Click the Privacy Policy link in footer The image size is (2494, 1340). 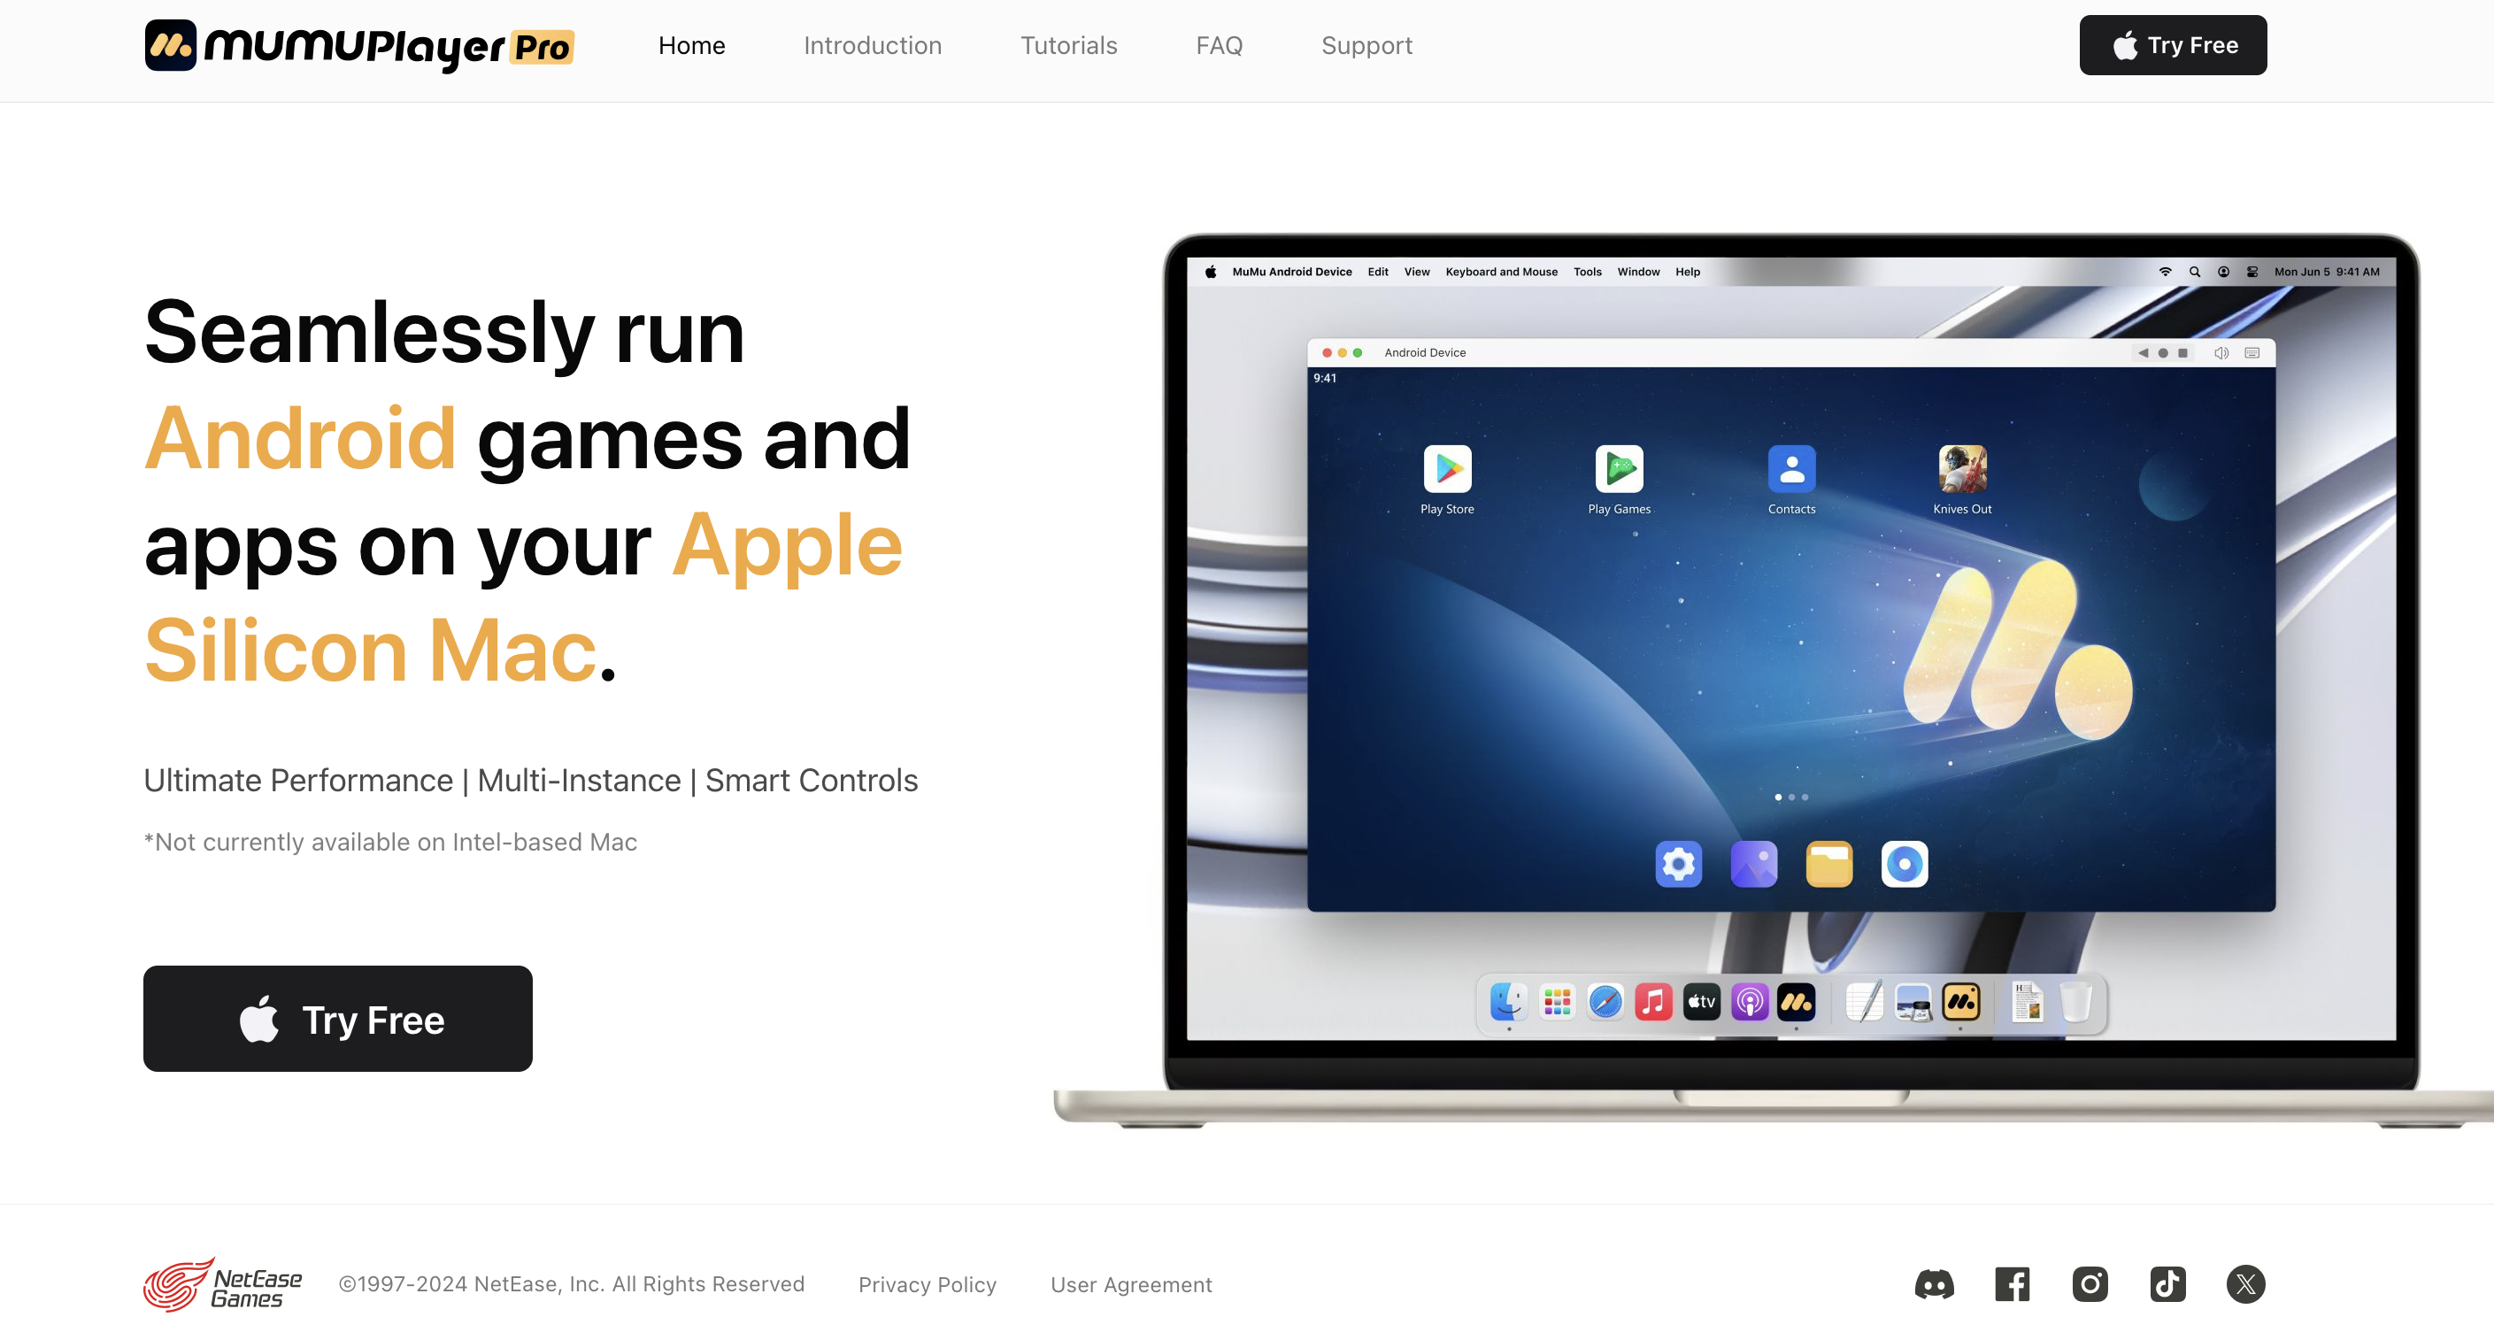pyautogui.click(x=927, y=1282)
